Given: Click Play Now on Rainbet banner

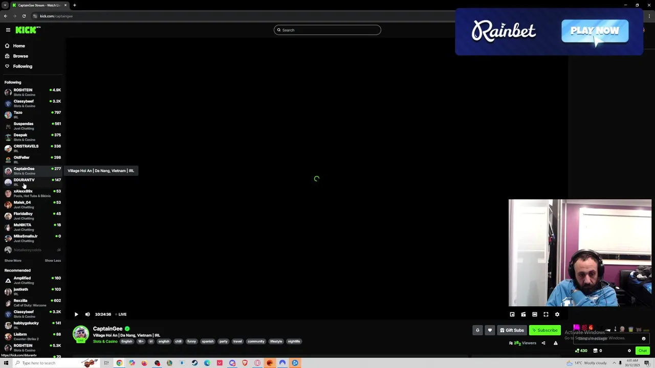Looking at the screenshot, I should [x=595, y=31].
